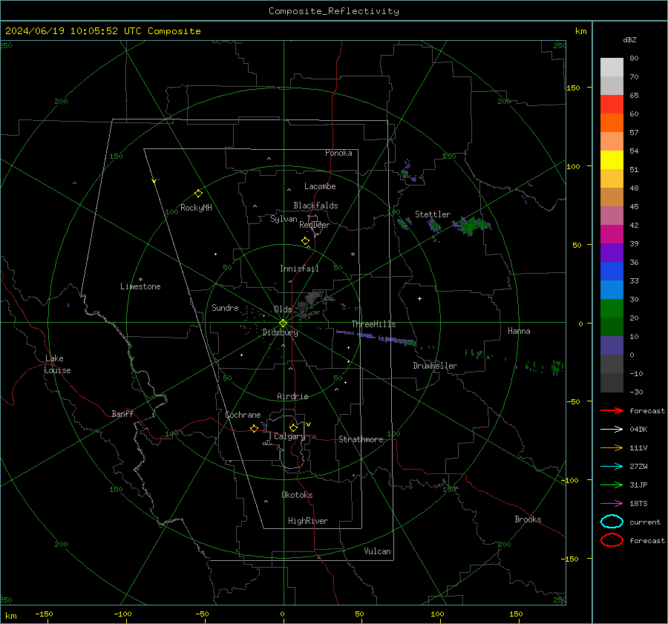
Task: Select the orange 111V arrow in legend
Action: [612, 447]
